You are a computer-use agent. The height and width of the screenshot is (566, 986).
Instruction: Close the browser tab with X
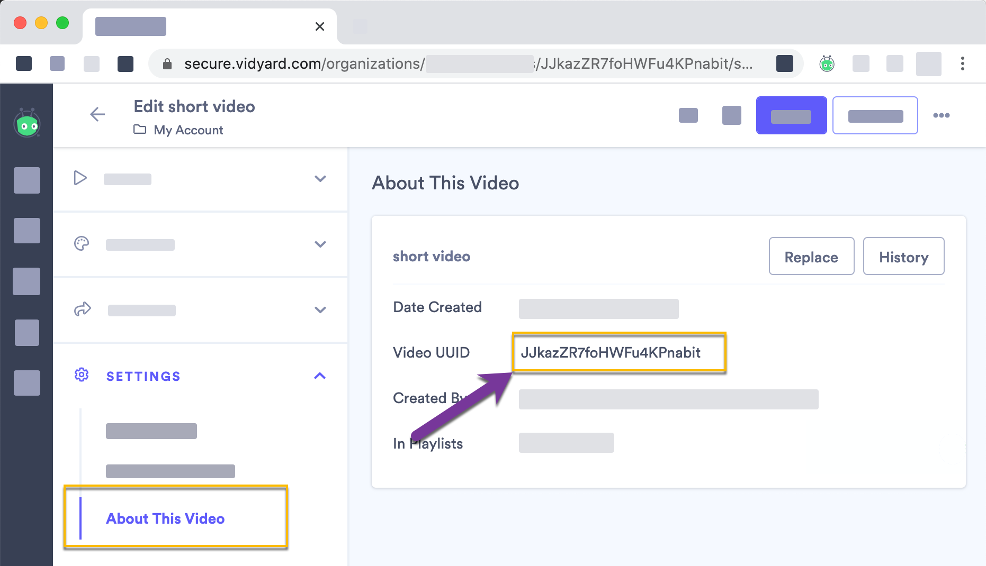[x=320, y=26]
